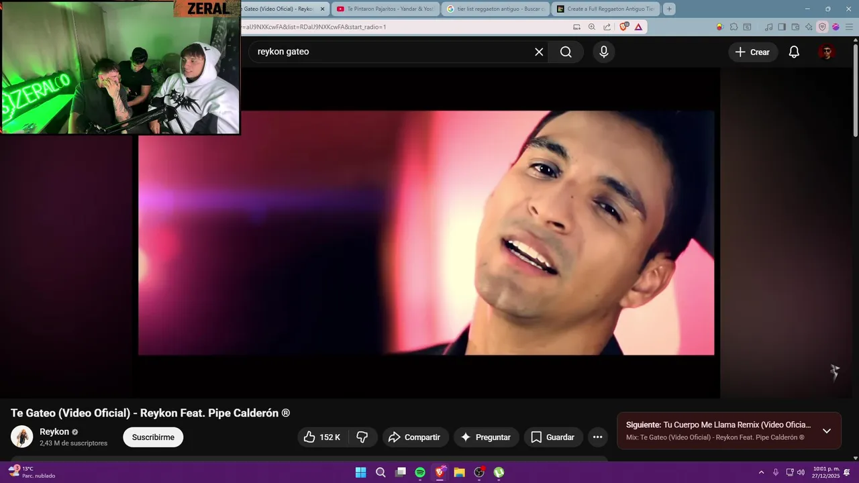Open Brave Shields lion icon

coord(624,27)
